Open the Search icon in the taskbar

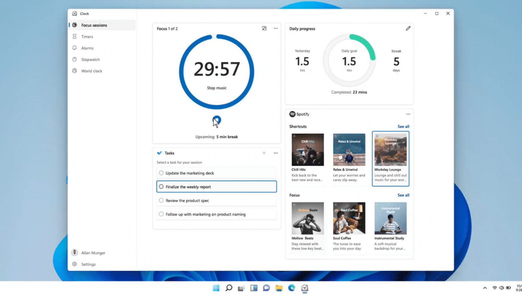229,288
